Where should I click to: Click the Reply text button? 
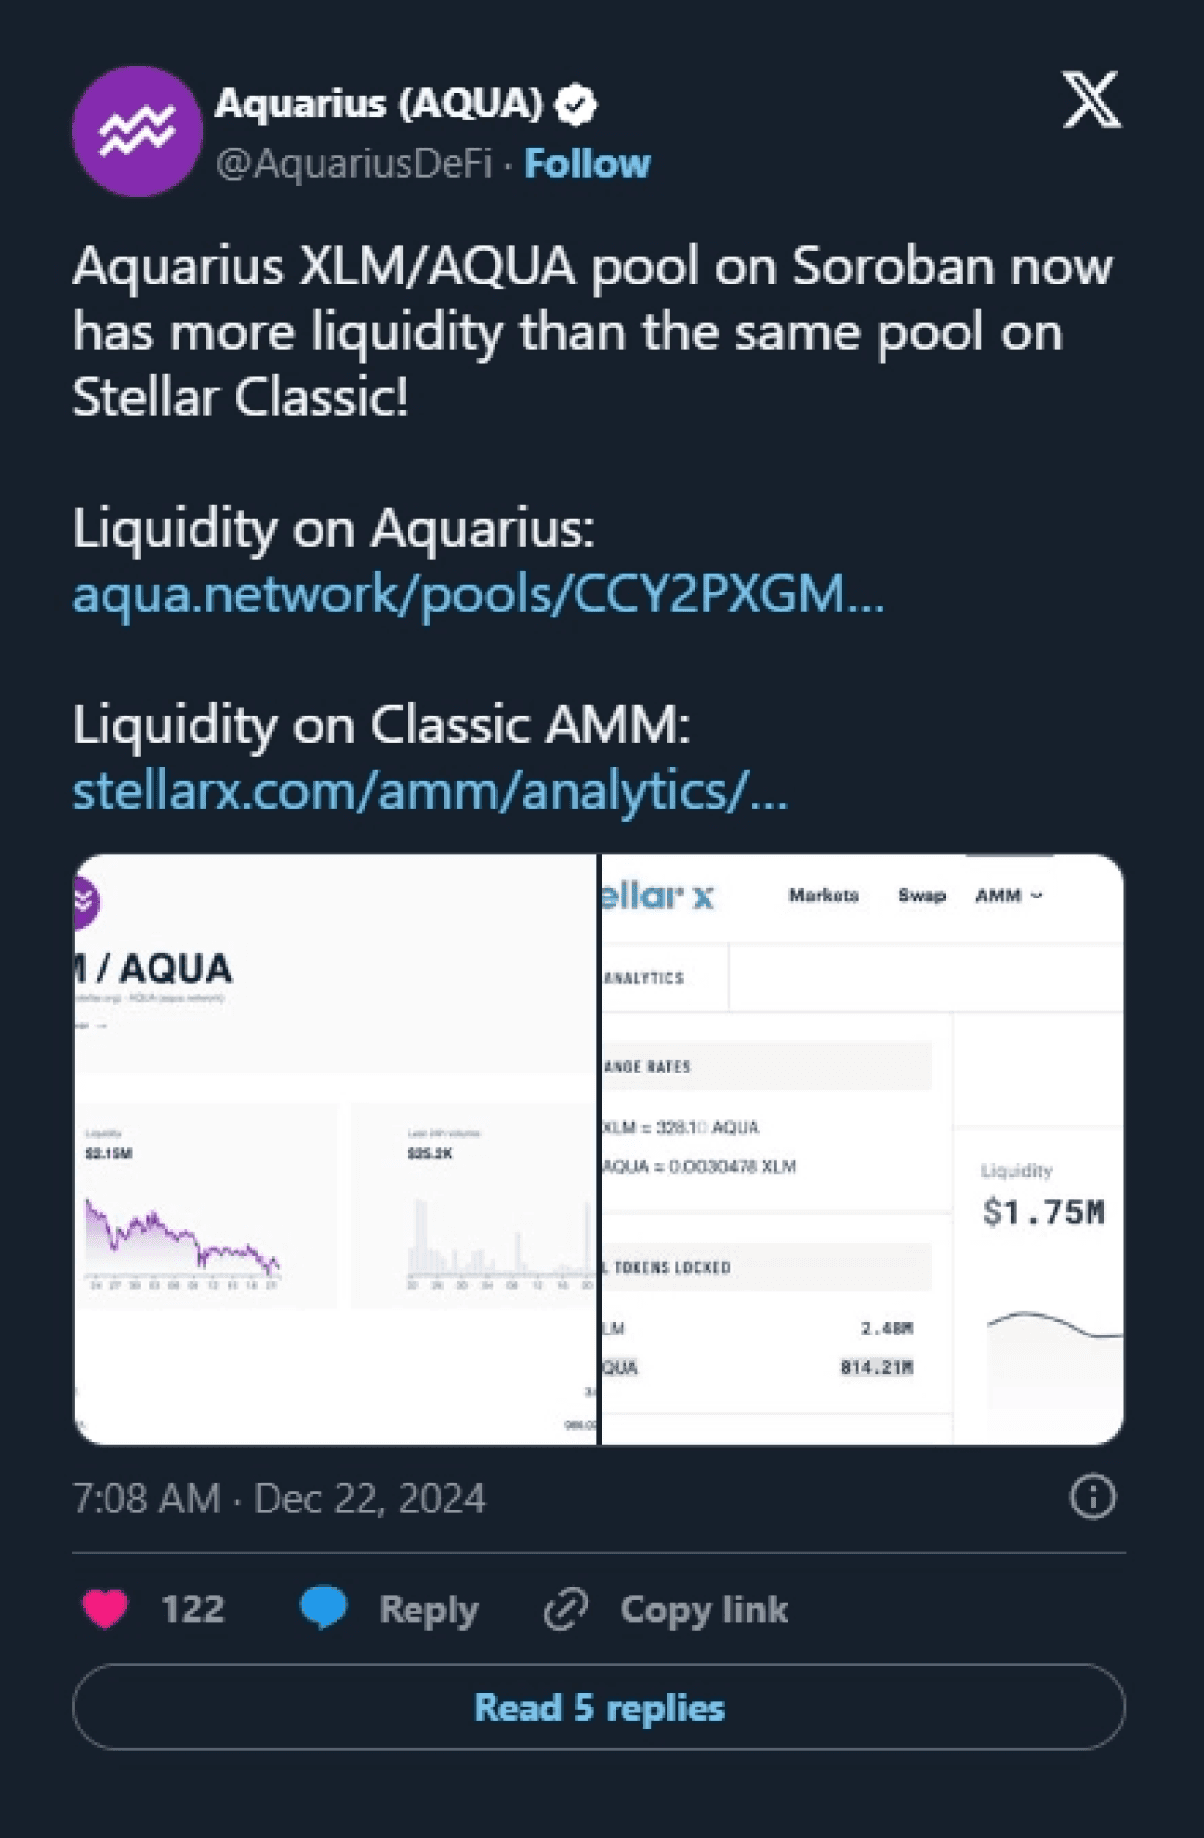(x=429, y=1609)
